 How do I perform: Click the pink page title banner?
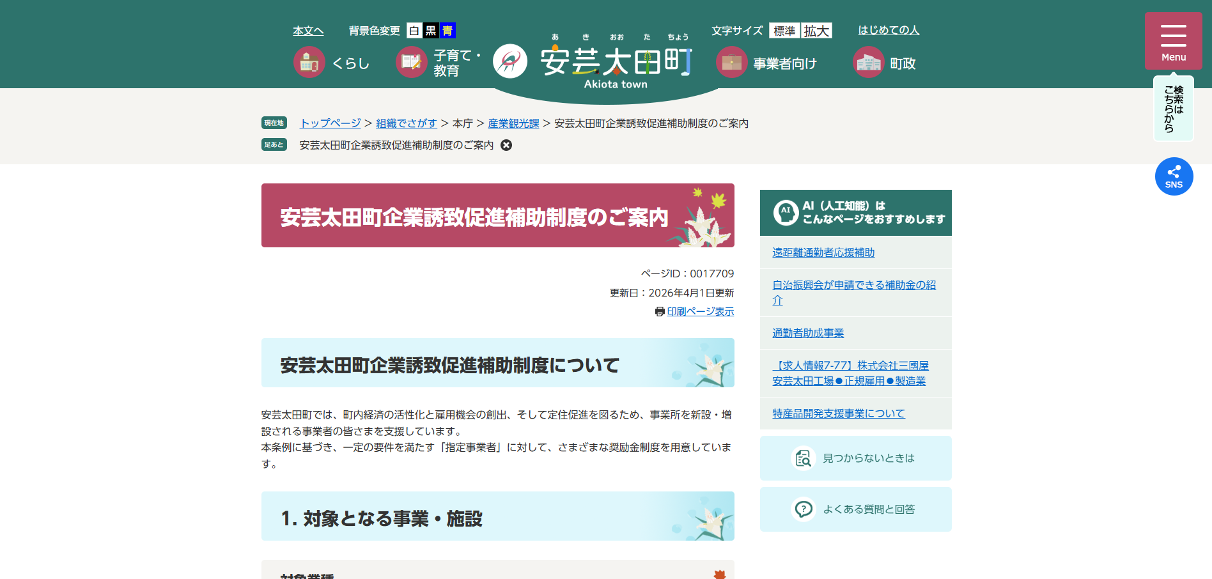tap(497, 215)
